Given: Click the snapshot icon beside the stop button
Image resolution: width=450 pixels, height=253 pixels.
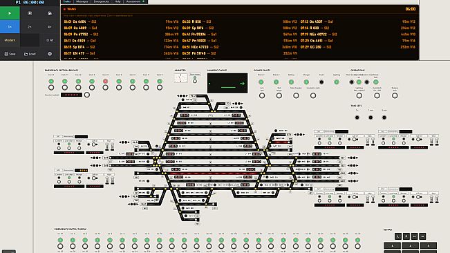Looking at the screenshot, I should (x=50, y=13).
